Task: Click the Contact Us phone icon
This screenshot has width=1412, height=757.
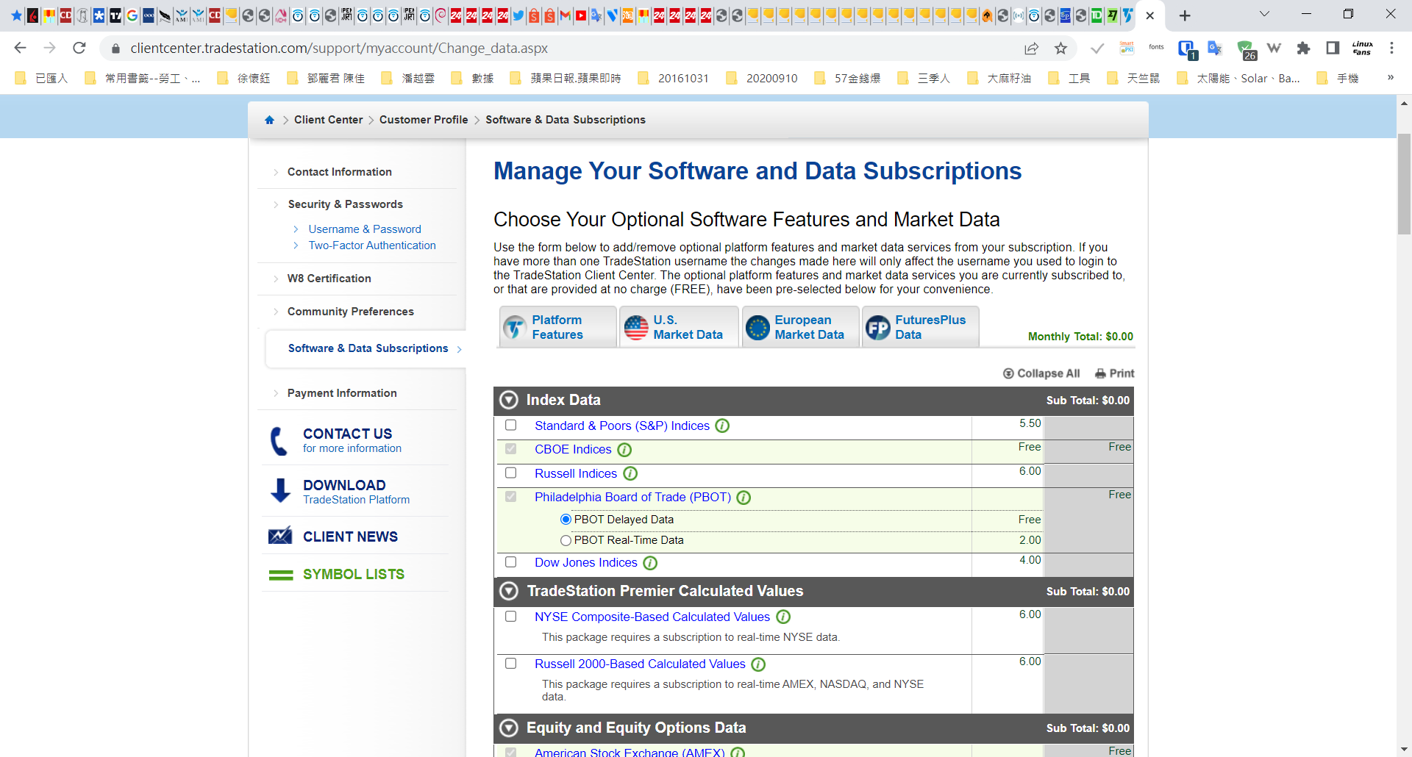Action: click(279, 441)
